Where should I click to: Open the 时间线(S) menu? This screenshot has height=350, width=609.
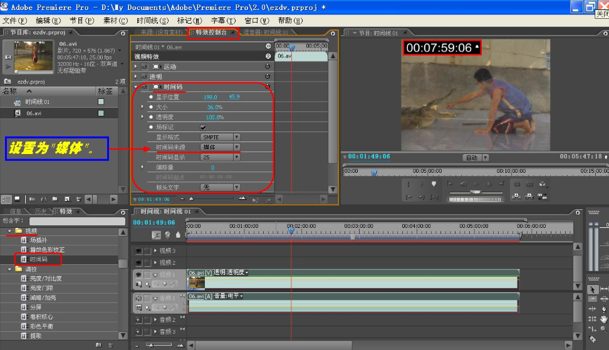point(153,21)
